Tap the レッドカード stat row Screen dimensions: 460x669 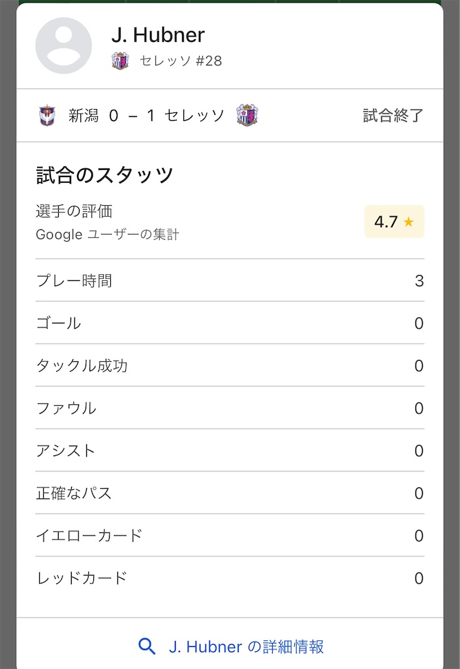coord(230,578)
